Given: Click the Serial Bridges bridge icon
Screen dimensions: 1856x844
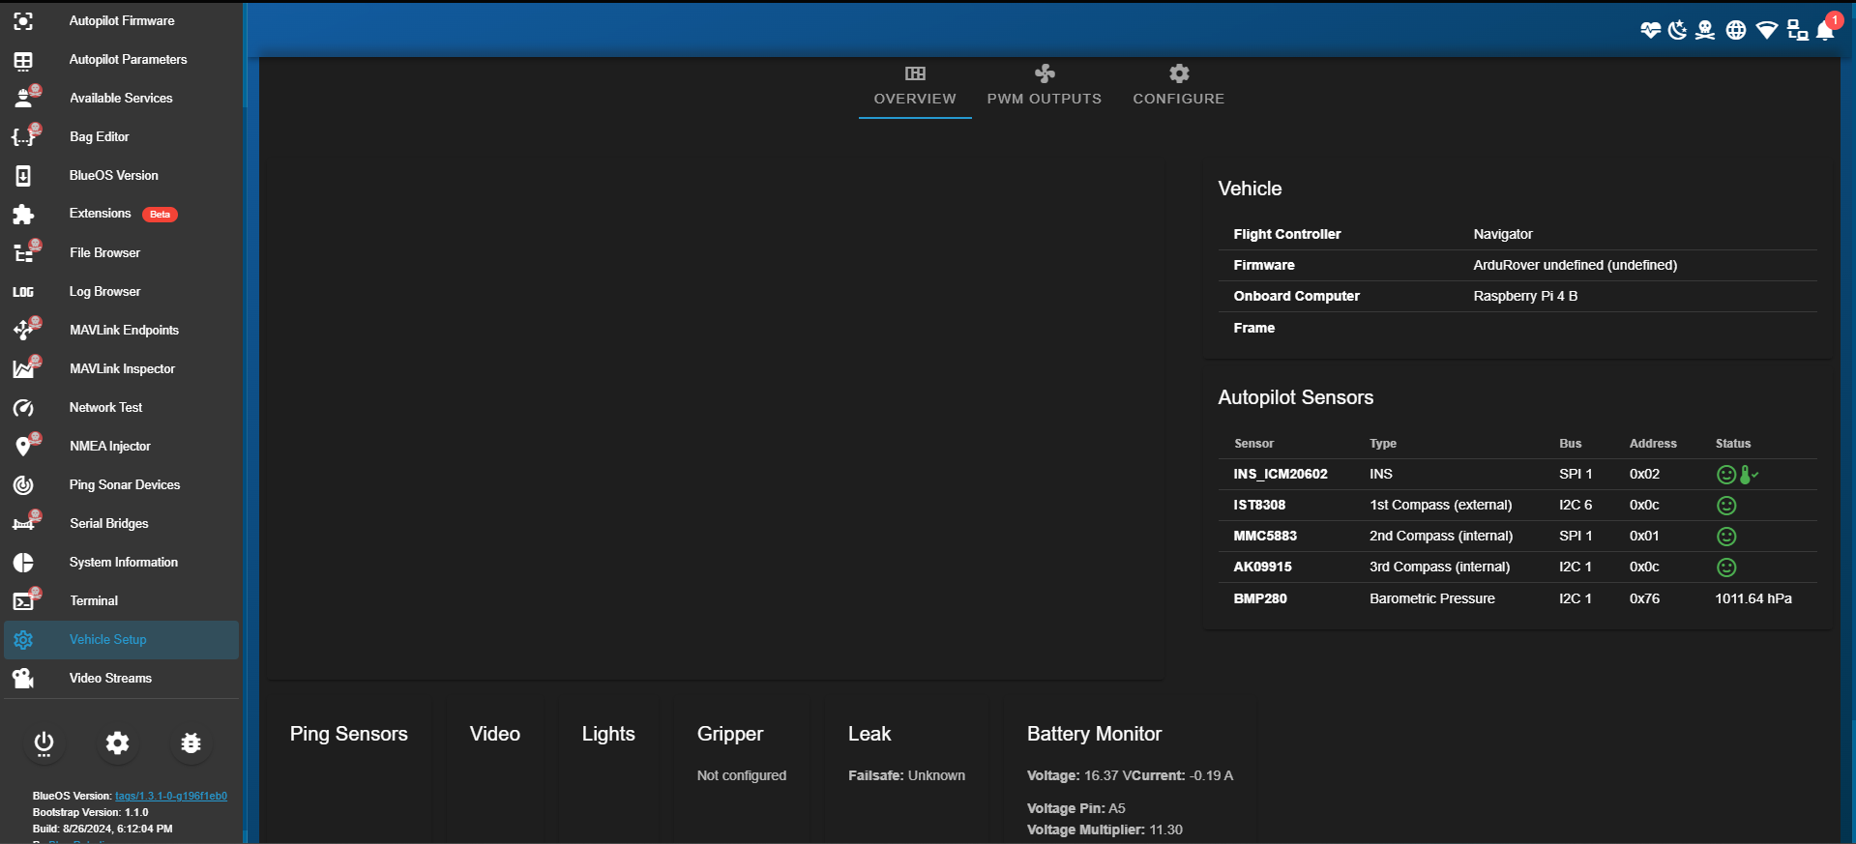Looking at the screenshot, I should tap(25, 522).
